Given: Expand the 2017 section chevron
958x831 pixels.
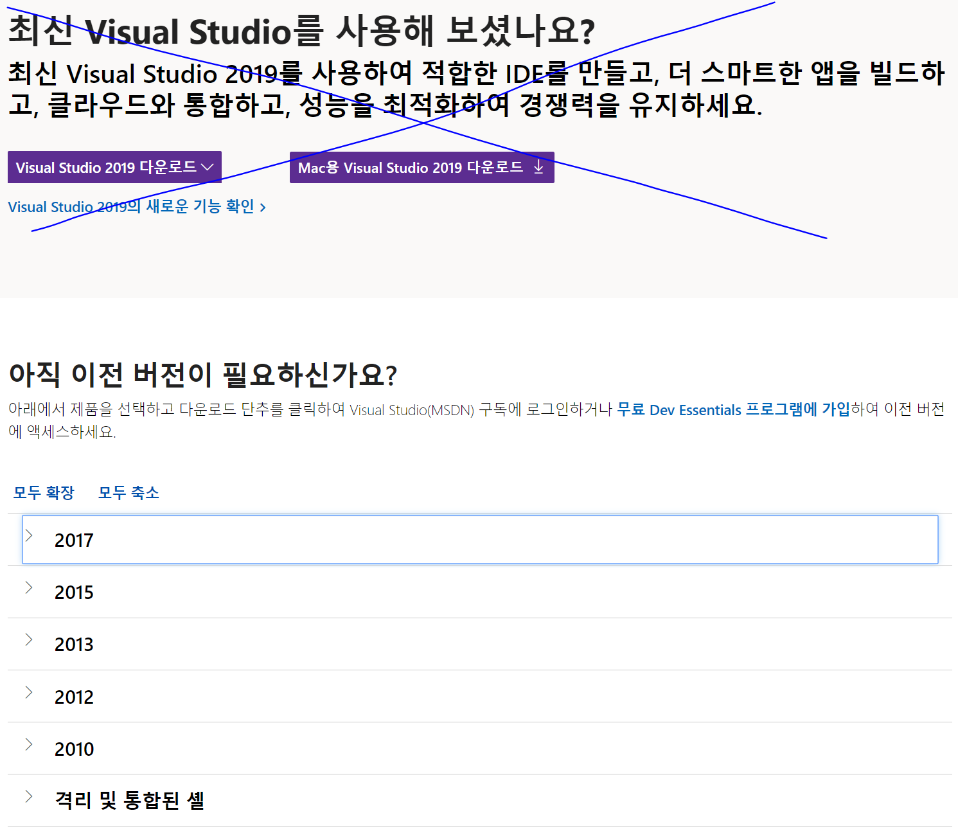Looking at the screenshot, I should [x=29, y=535].
